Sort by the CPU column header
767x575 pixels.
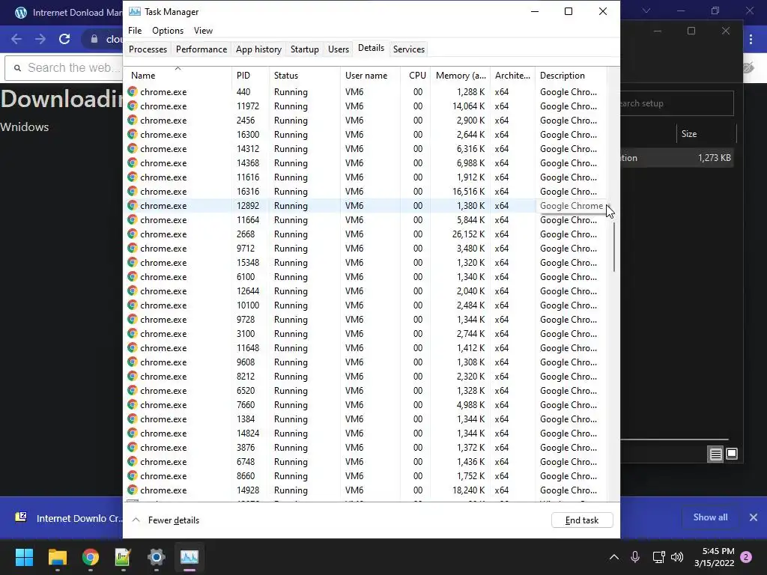[416, 76]
